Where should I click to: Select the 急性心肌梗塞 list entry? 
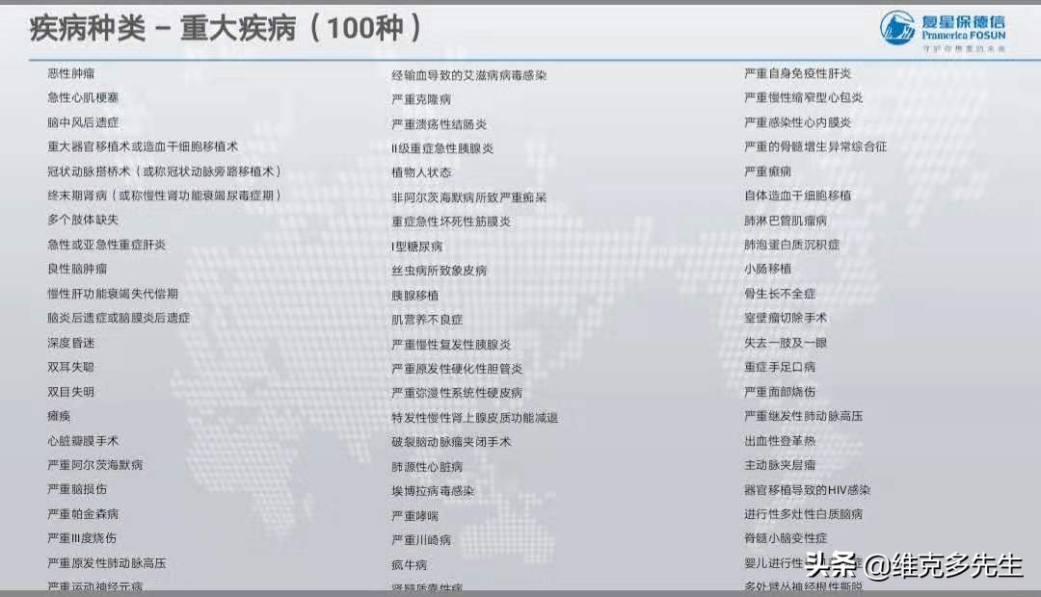point(83,98)
